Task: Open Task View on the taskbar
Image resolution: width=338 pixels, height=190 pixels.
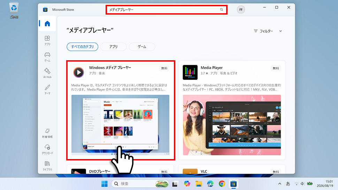Action: coord(175,184)
